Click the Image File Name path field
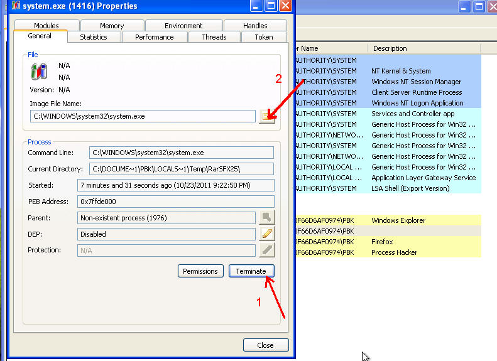Image resolution: width=497 pixels, height=361 pixels. (143, 116)
